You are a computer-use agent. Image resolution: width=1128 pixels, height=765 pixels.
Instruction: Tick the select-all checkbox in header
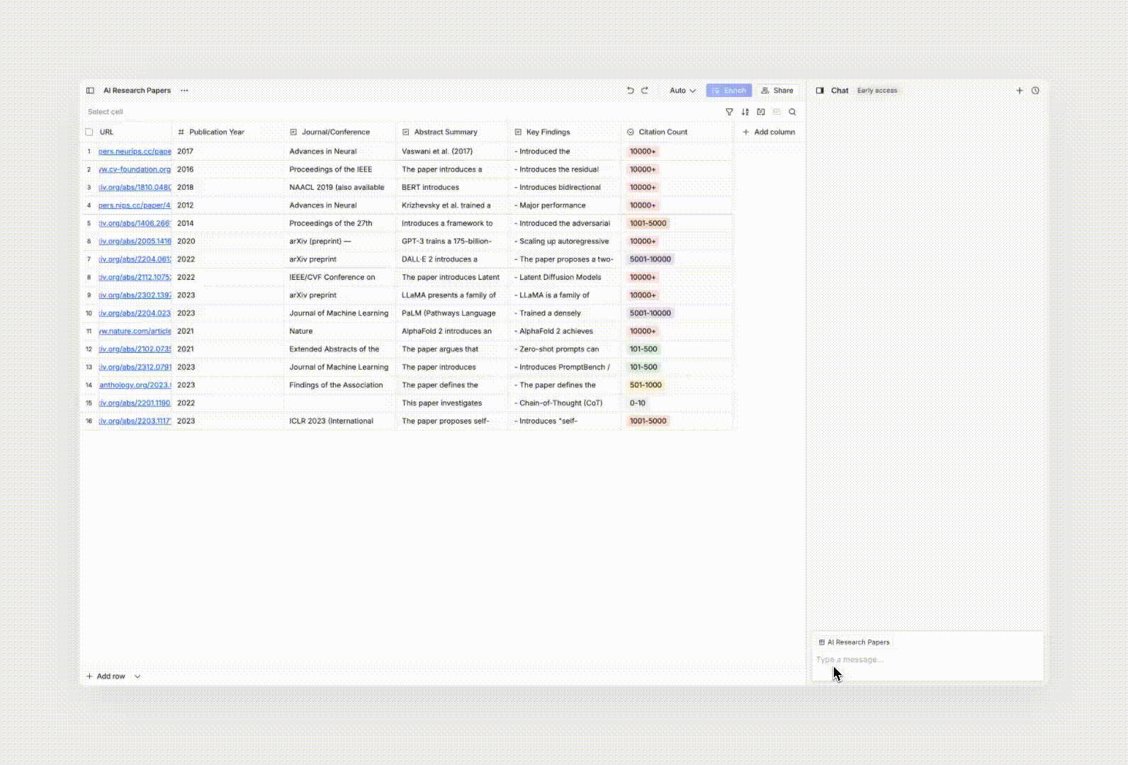(89, 132)
